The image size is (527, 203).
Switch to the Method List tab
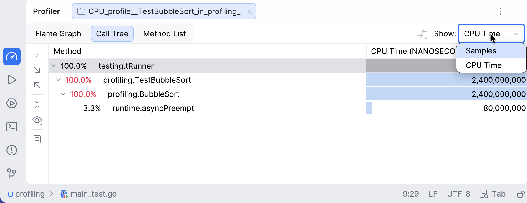(x=164, y=34)
